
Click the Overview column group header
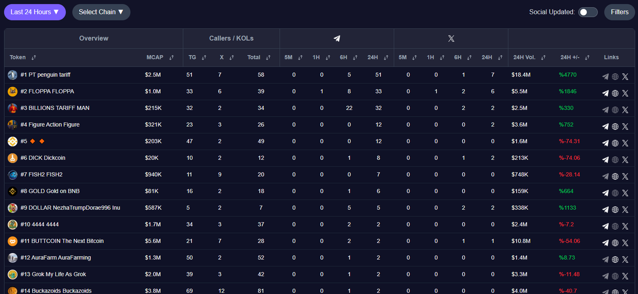point(94,38)
